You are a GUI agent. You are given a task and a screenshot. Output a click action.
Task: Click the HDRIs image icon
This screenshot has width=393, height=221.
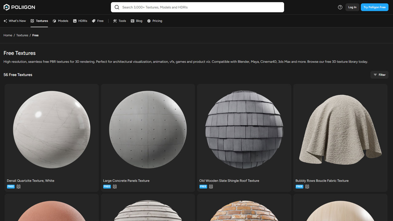(75, 21)
